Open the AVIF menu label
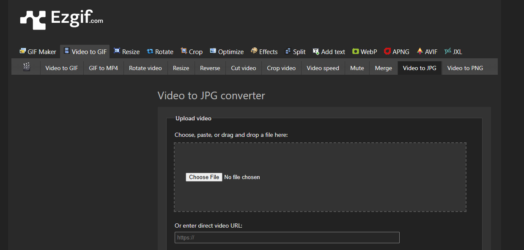Viewport: 524px width, 250px height. pyautogui.click(x=431, y=52)
